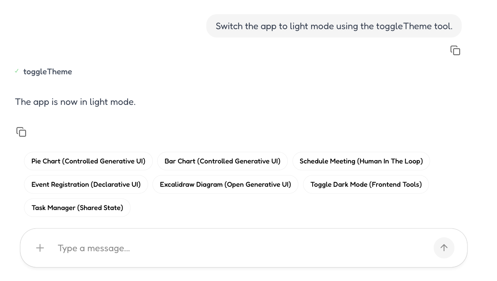Select Task Manager (Shared State) chip
Screen dimensions: 497x281
click(77, 208)
